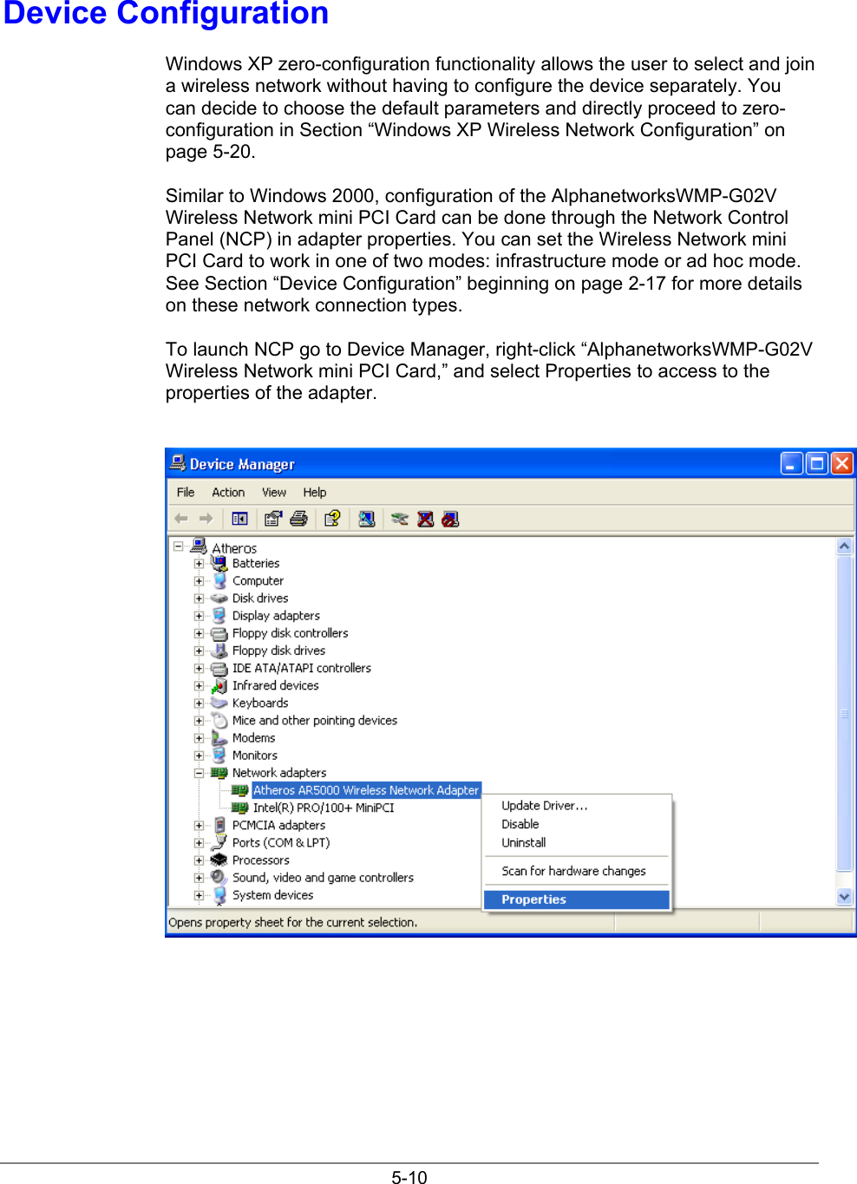Select Atheros AR5000 Wireless Network Adapter

[x=366, y=790]
